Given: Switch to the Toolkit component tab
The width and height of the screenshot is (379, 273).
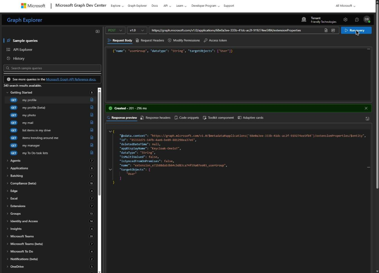Looking at the screenshot, I should 218,118.
